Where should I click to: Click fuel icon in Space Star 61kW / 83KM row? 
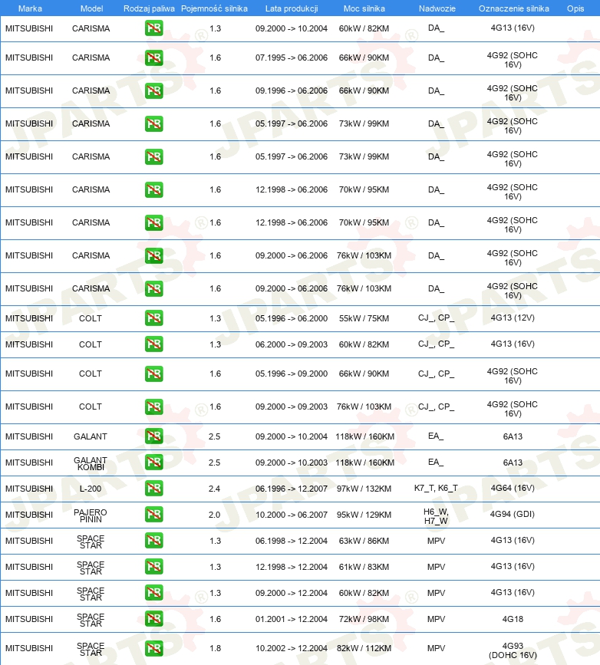(153, 567)
